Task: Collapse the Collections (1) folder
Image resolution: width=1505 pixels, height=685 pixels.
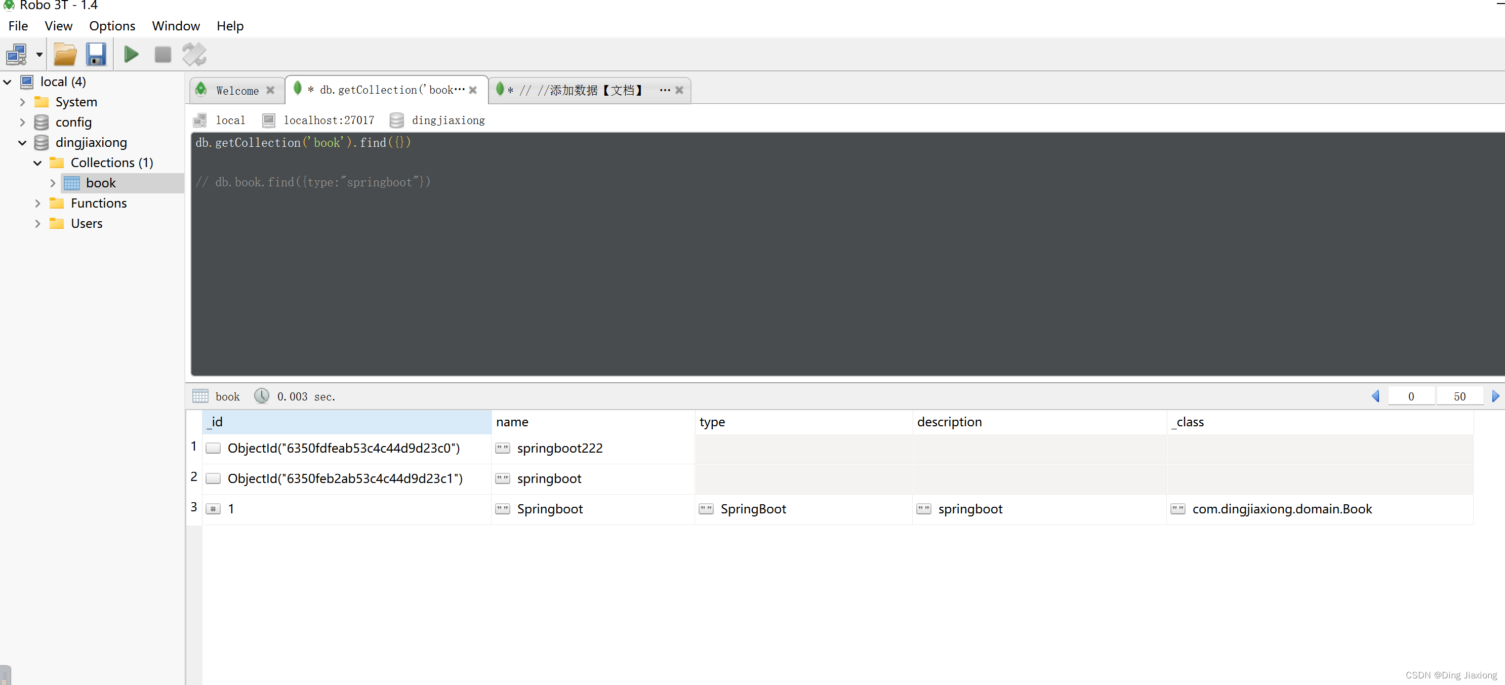Action: 38,163
